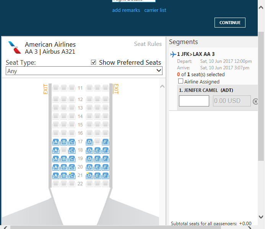Select seat 19E
This screenshot has height=229, width=265.
point(98,159)
